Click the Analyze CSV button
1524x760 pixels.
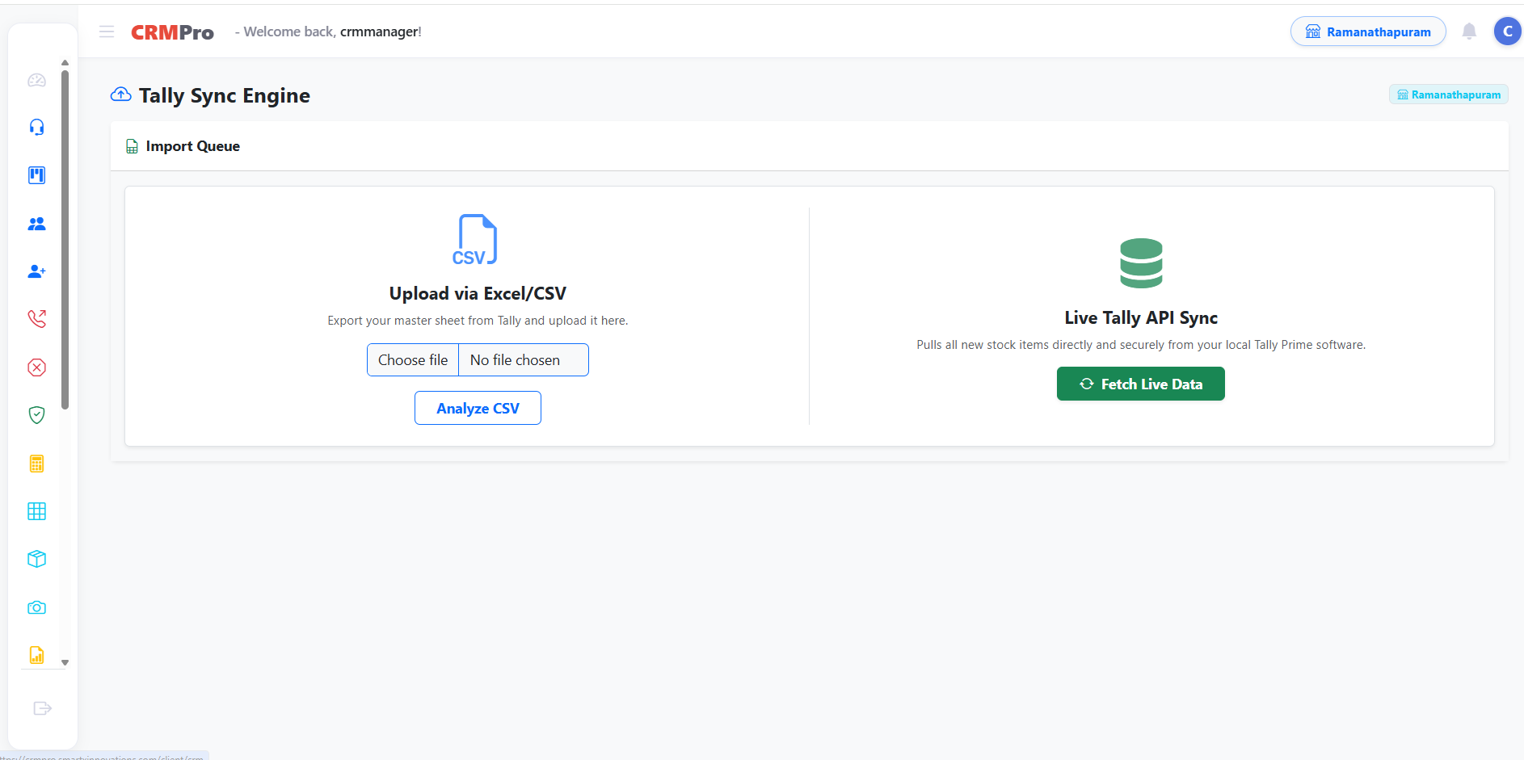point(478,408)
